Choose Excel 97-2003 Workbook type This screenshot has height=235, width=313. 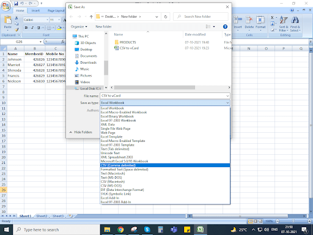point(165,121)
